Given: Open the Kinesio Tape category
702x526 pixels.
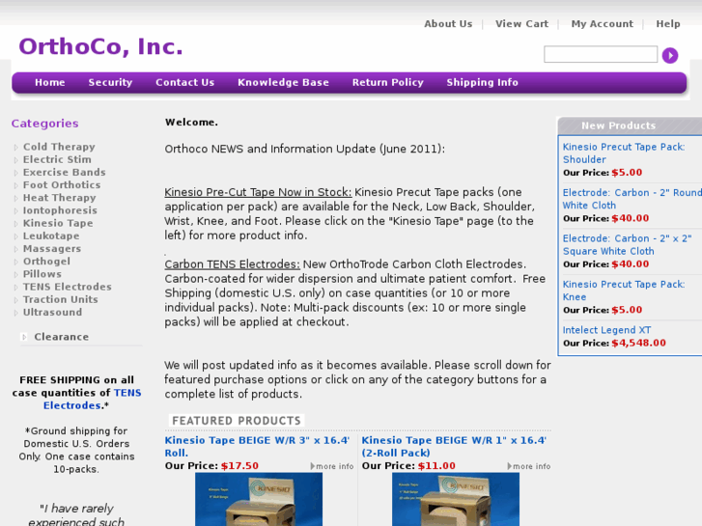Looking at the screenshot, I should coord(58,223).
